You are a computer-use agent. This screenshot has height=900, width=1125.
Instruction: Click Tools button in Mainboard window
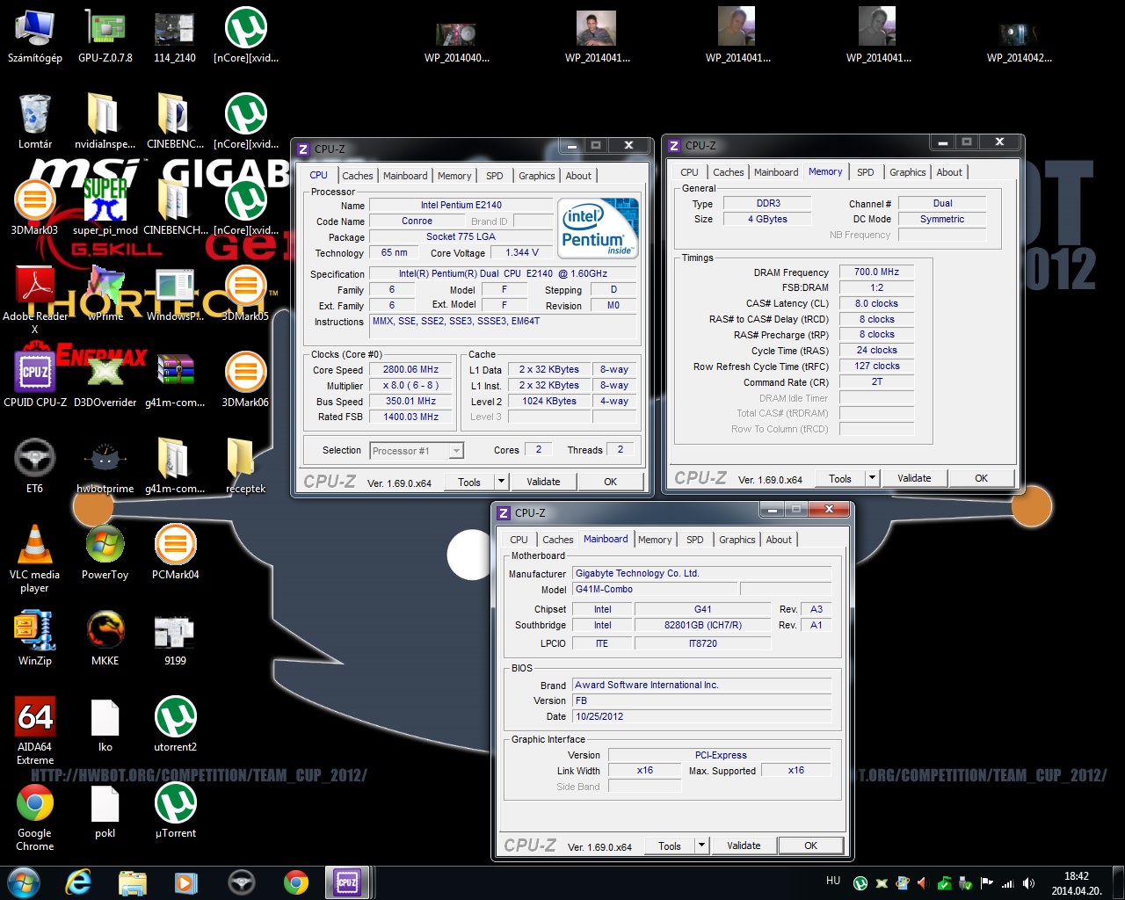[x=670, y=846]
